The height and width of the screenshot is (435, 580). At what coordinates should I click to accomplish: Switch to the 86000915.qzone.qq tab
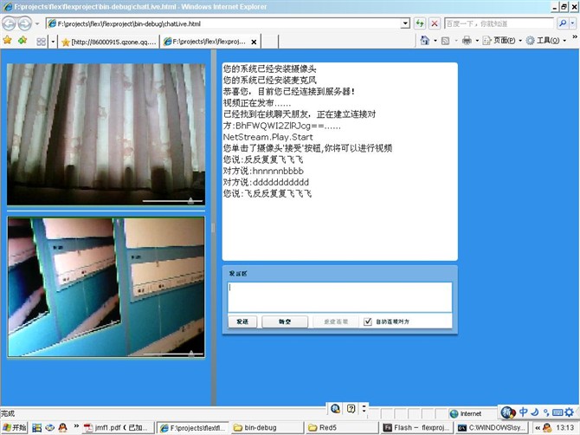click(x=109, y=42)
